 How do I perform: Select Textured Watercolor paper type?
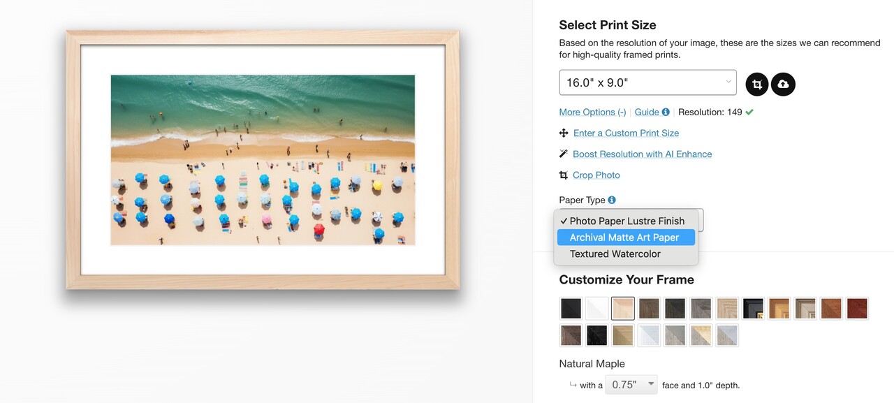(x=615, y=254)
